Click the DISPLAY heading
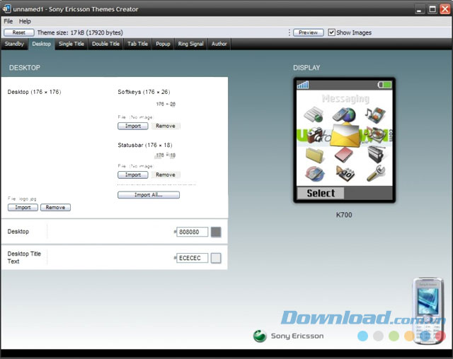453x359 pixels. (x=306, y=68)
